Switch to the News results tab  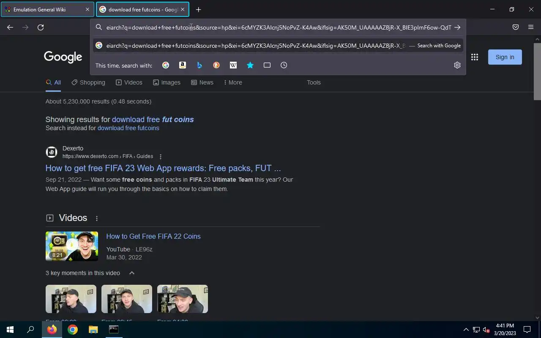202,82
